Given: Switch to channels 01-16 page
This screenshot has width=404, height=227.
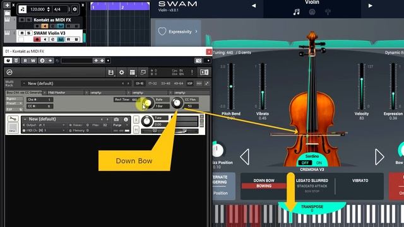Looking at the screenshot, I should (140, 83).
